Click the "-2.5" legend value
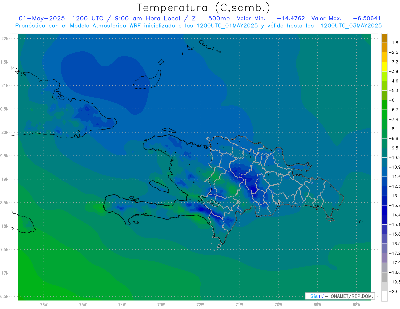The width and height of the screenshot is (400, 309). click(x=394, y=52)
